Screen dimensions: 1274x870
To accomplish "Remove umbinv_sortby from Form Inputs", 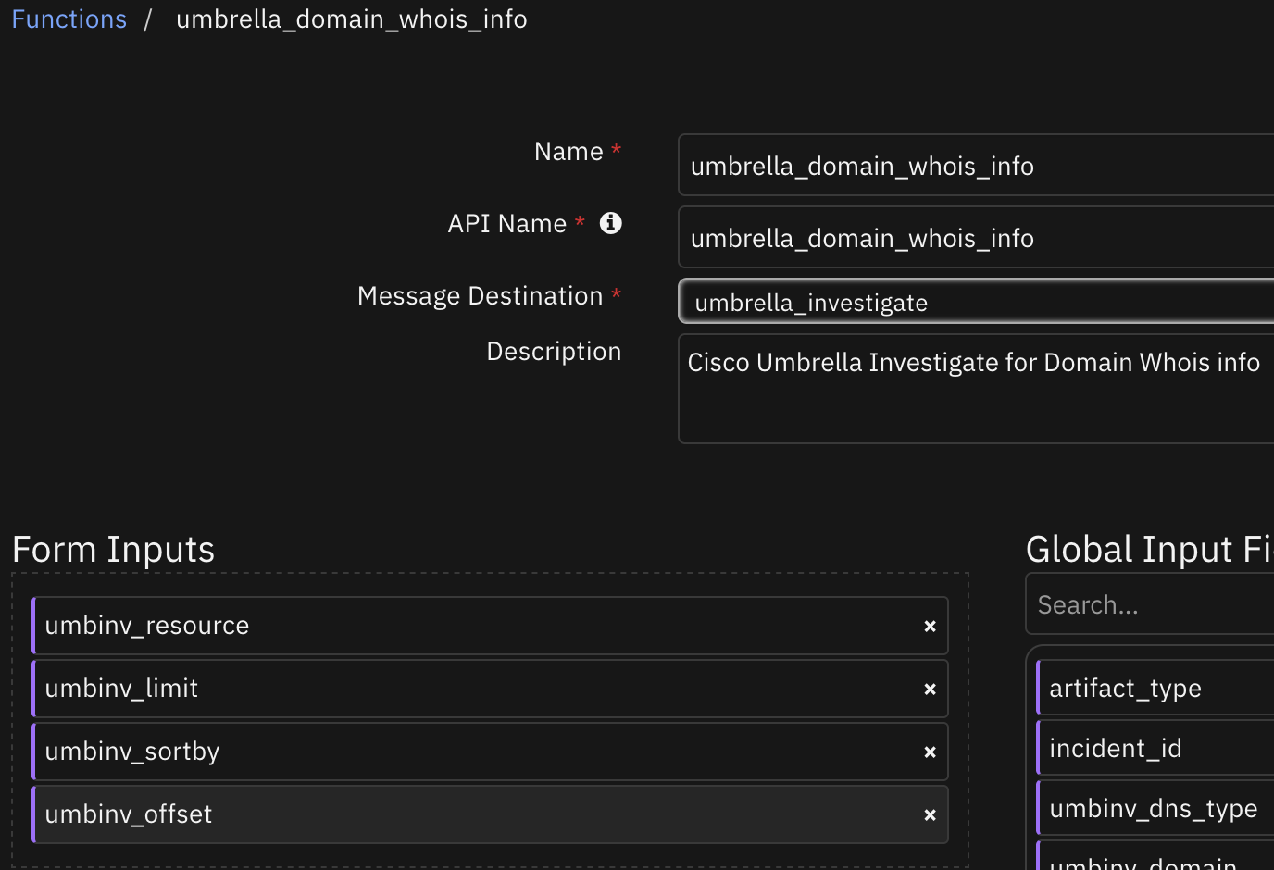I will click(930, 752).
